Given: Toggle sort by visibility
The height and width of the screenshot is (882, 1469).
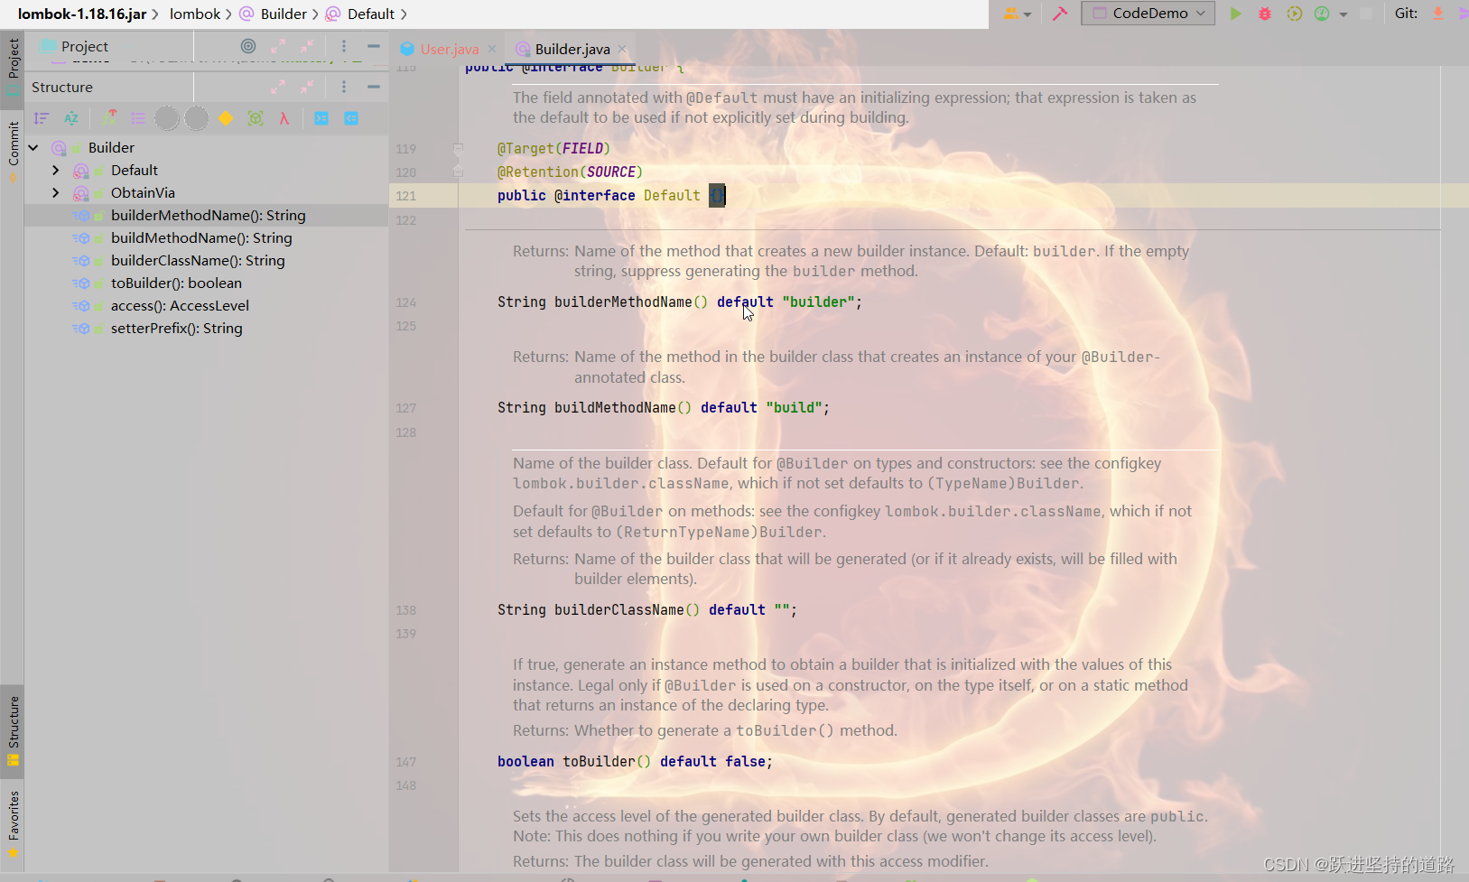Looking at the screenshot, I should click(x=42, y=118).
